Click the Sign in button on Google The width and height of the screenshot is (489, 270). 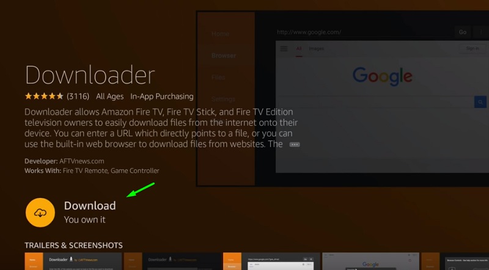472,48
